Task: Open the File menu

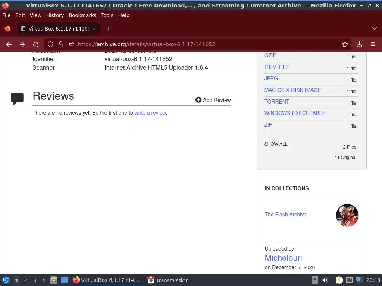Action: pyautogui.click(x=6, y=15)
